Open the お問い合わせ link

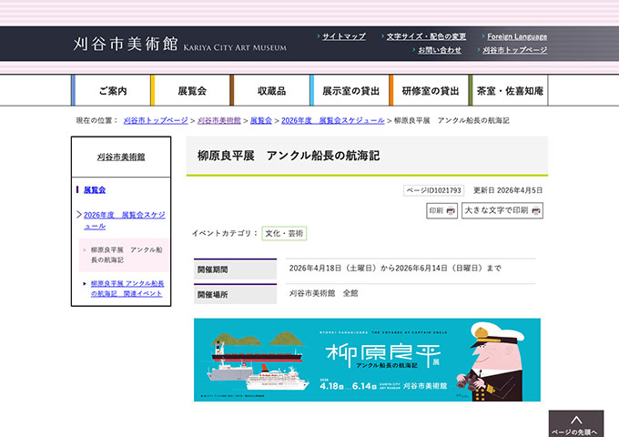coord(440,50)
